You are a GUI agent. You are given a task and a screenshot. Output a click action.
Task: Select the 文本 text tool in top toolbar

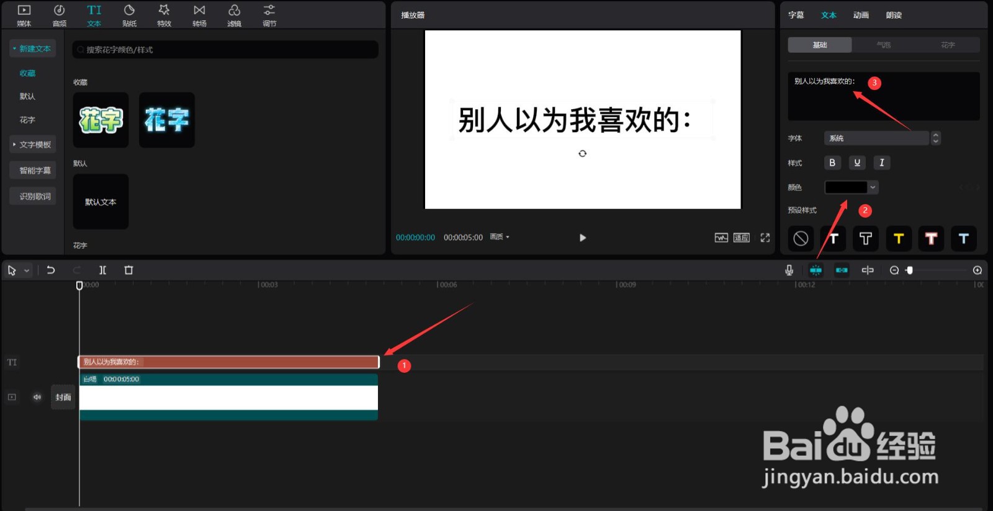click(x=94, y=16)
